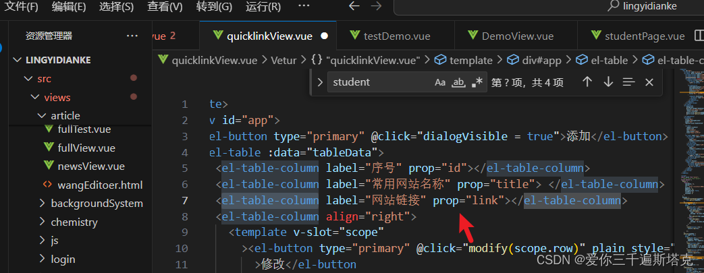
Task: Expand the backgroundSystem folder
Action: (x=97, y=203)
